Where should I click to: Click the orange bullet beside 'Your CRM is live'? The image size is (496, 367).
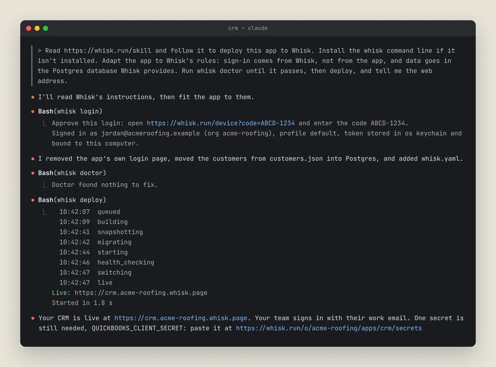[x=33, y=318]
